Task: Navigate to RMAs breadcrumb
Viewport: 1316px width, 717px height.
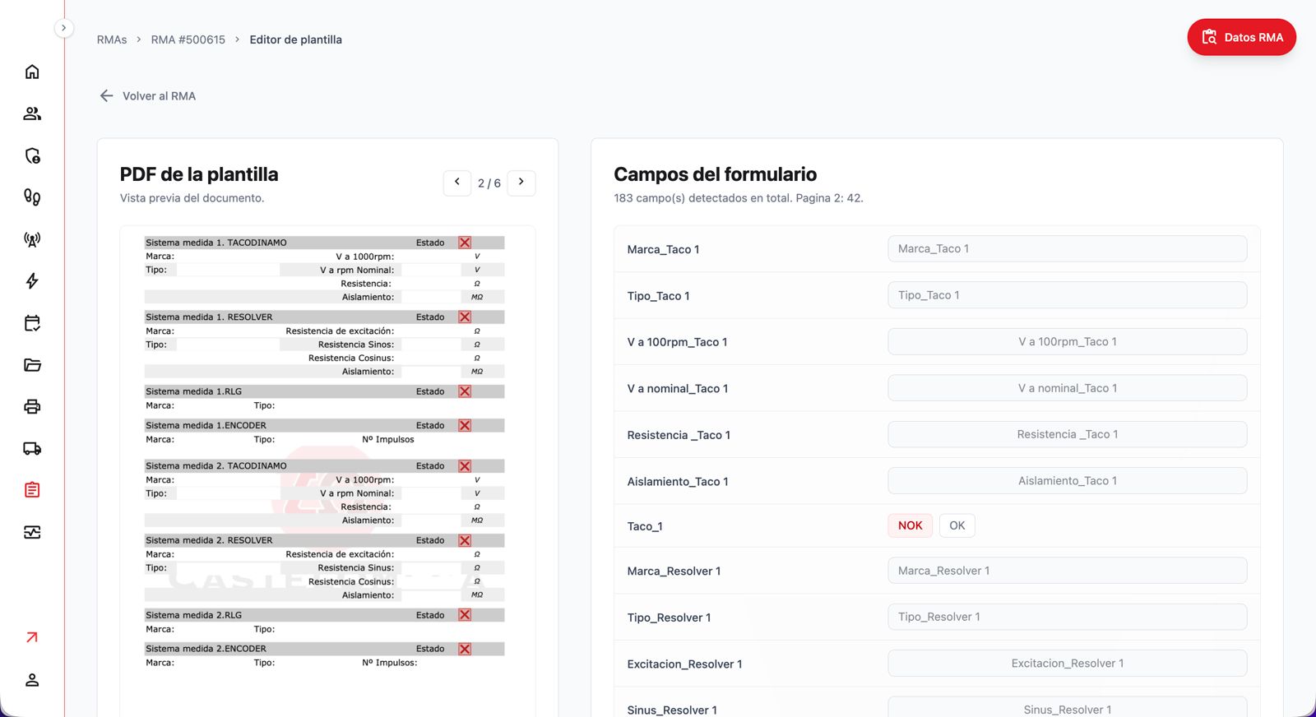Action: [112, 39]
